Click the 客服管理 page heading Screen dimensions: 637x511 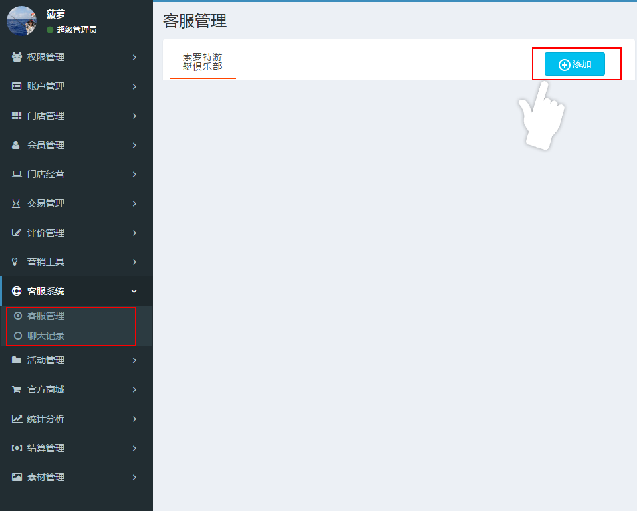pos(195,21)
